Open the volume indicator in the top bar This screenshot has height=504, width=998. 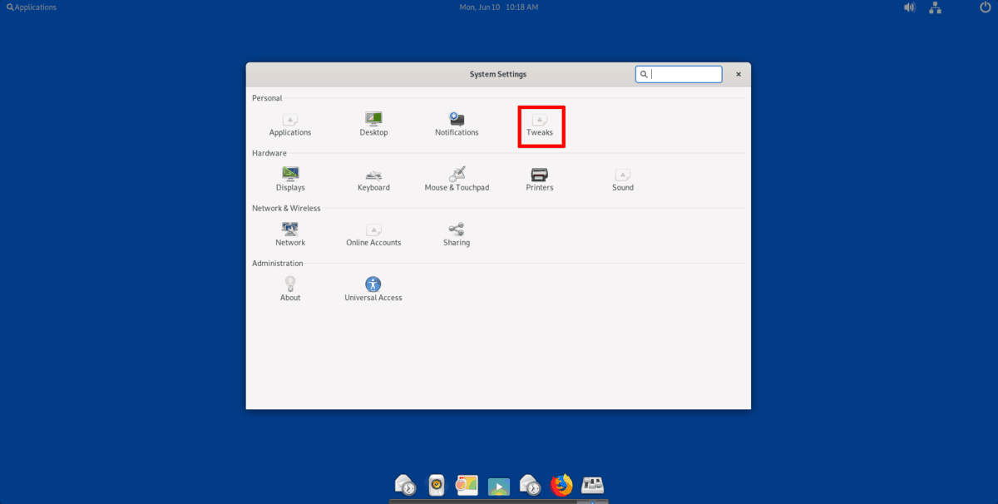pyautogui.click(x=910, y=7)
